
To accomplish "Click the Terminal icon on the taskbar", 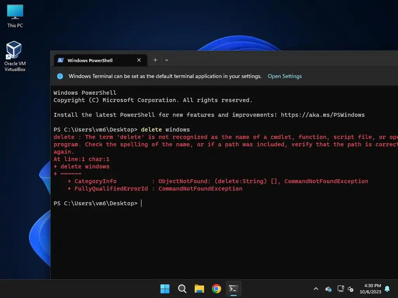I will point(233,289).
